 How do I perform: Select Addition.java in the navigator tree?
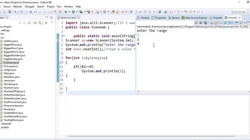[11, 41]
